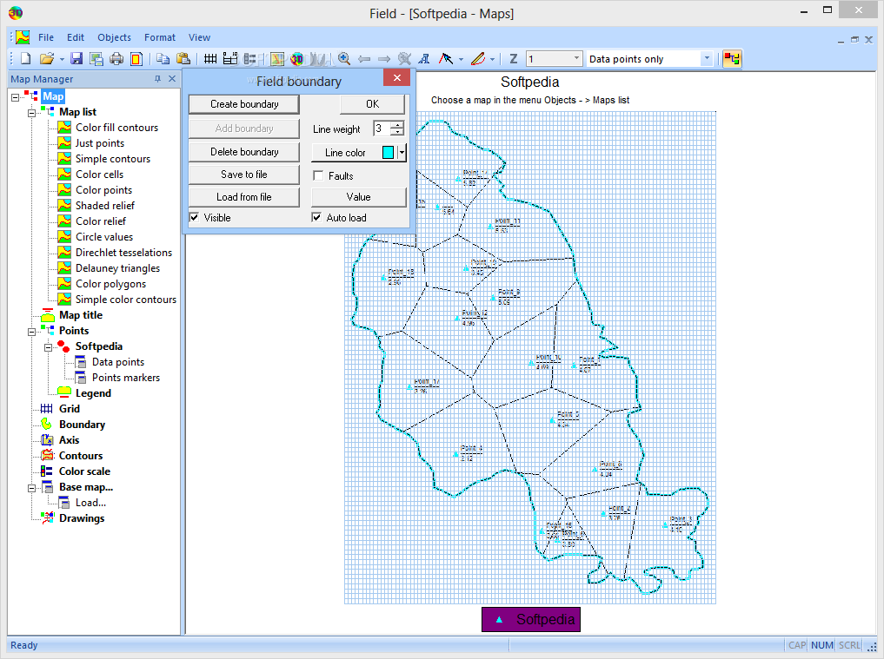The image size is (884, 659).
Task: Click the Create boundary button
Action: [x=244, y=104]
